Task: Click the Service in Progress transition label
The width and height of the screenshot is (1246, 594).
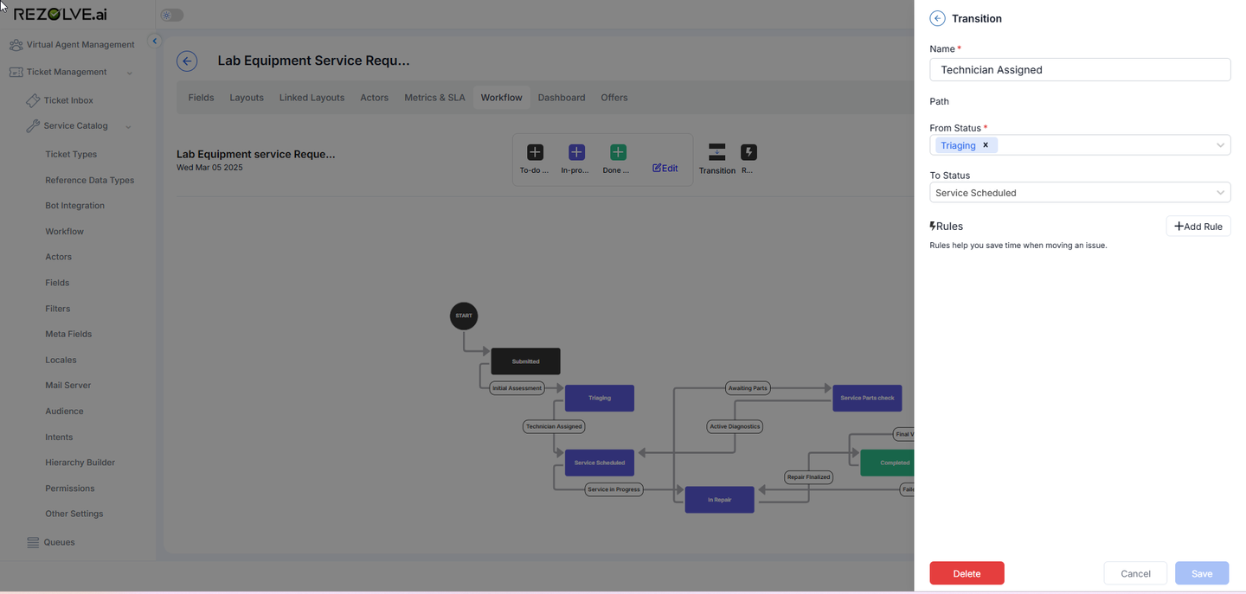Action: tap(613, 489)
